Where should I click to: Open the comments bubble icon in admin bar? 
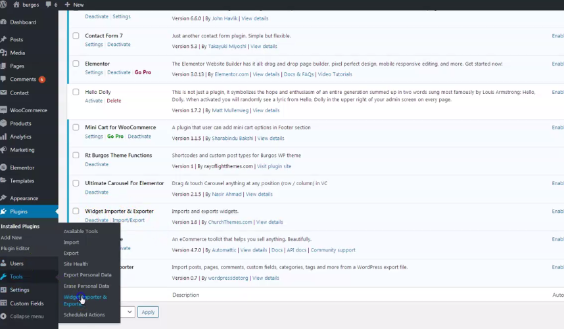tap(49, 5)
